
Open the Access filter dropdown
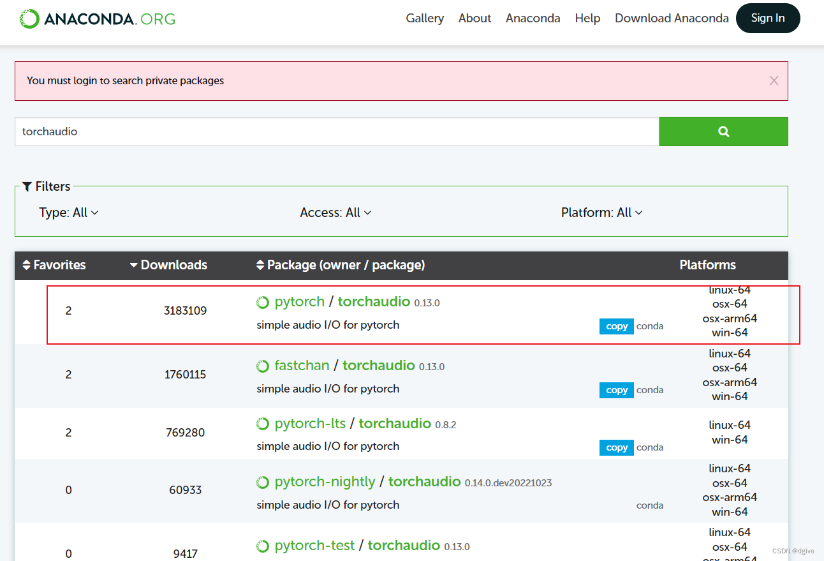[x=335, y=213]
